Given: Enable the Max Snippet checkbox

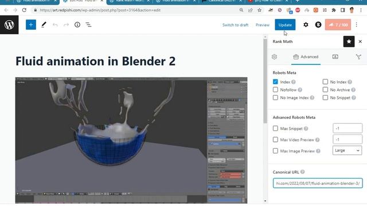Looking at the screenshot, I should pos(275,128).
